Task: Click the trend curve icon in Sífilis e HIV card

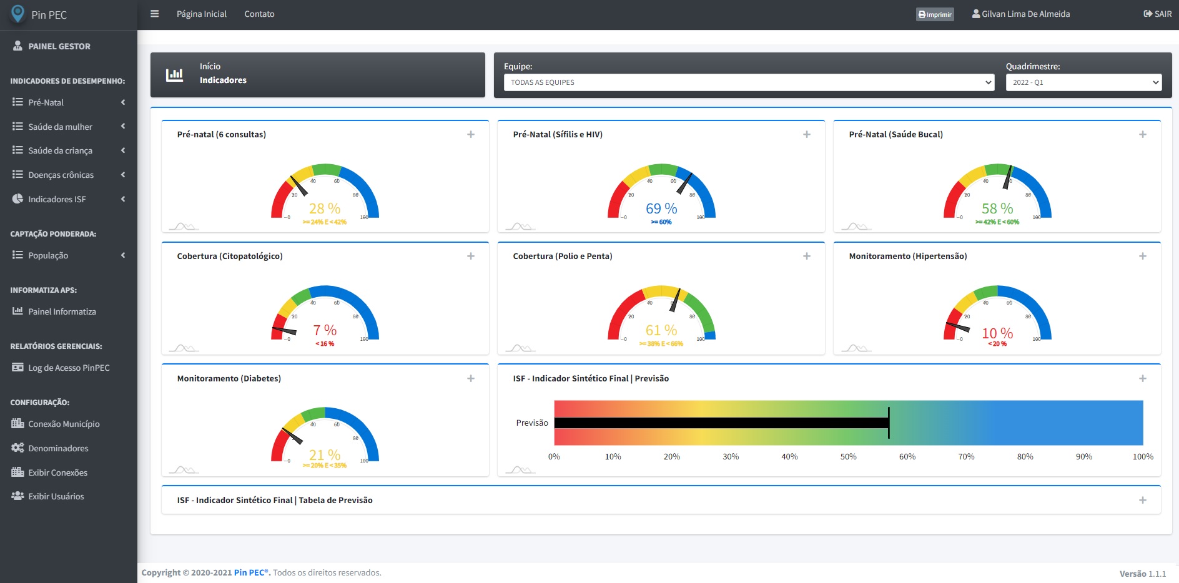Action: tap(520, 227)
